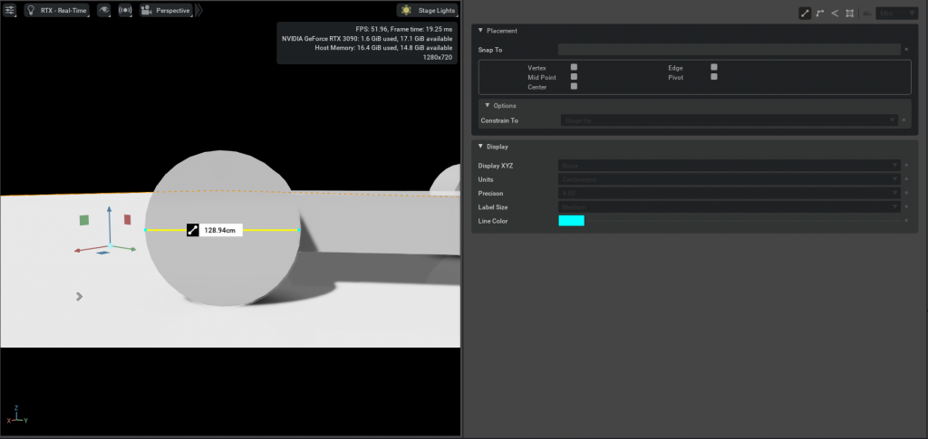Open the Display XYZ dropdown

pos(730,166)
